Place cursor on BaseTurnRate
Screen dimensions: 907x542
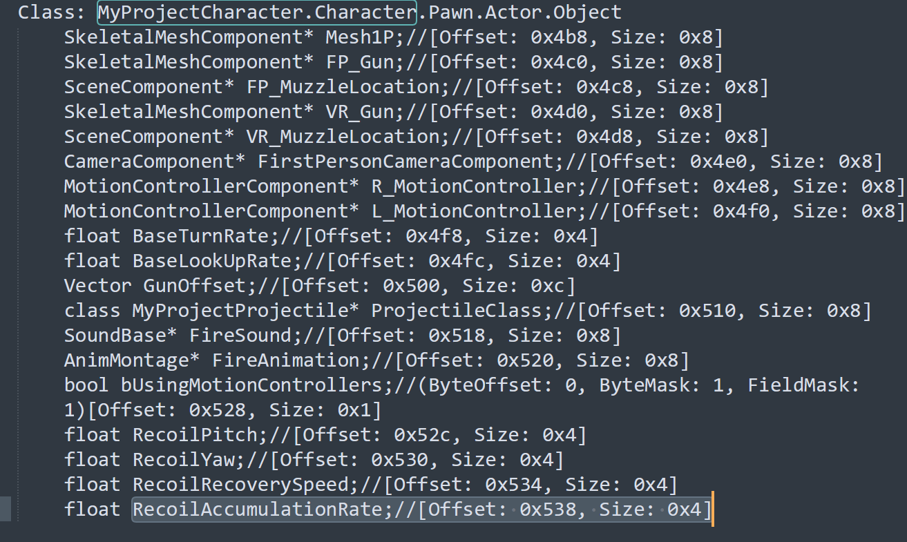click(200, 236)
